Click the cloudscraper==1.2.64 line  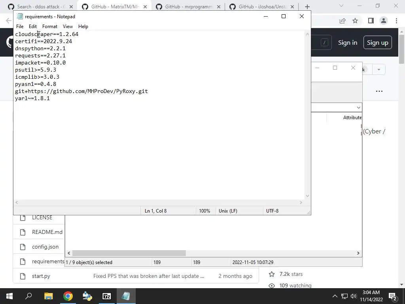[x=47, y=34]
